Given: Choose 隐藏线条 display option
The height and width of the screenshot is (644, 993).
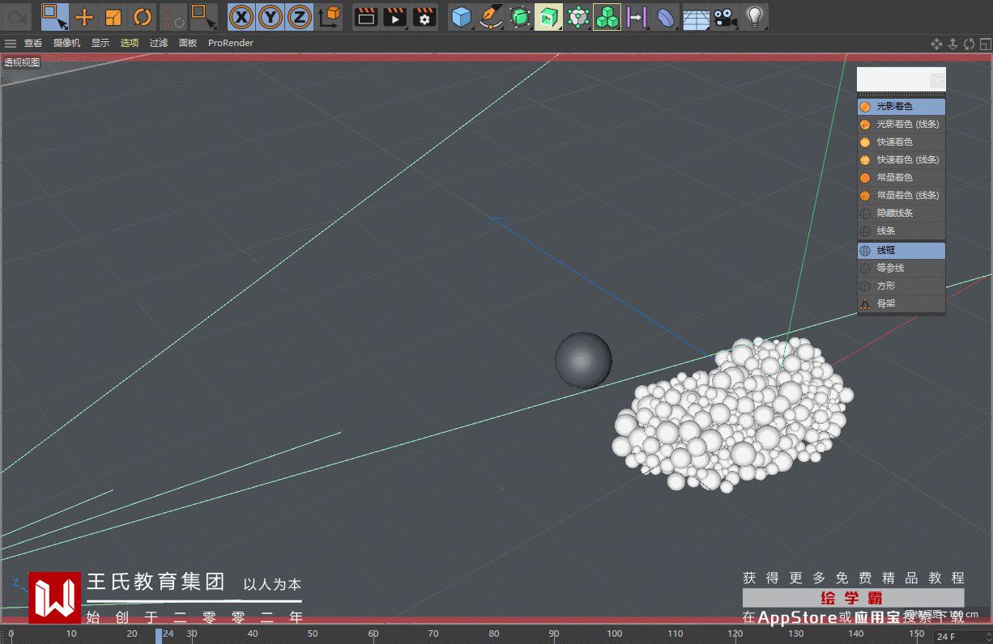Looking at the screenshot, I should [x=901, y=213].
